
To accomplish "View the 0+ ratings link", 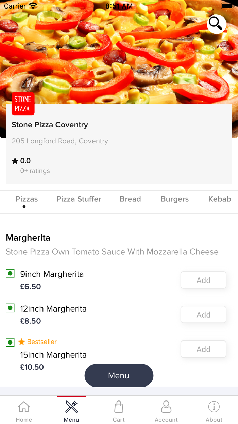I will [x=35, y=170].
